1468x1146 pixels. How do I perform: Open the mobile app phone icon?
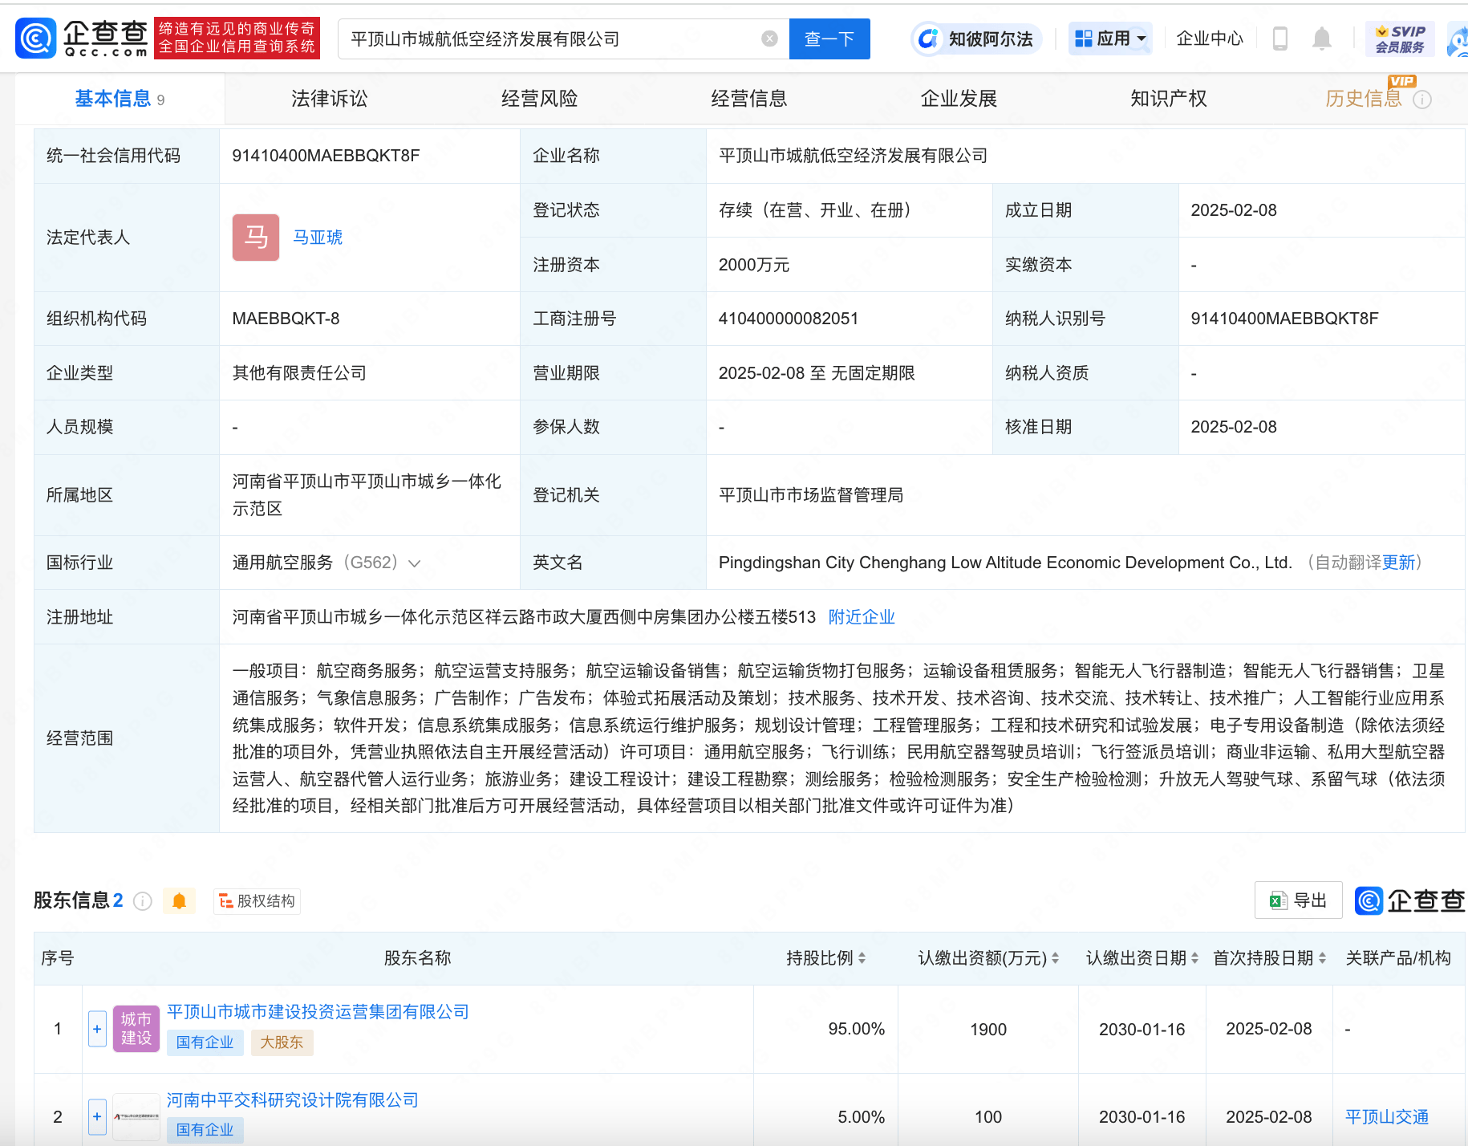(1280, 39)
